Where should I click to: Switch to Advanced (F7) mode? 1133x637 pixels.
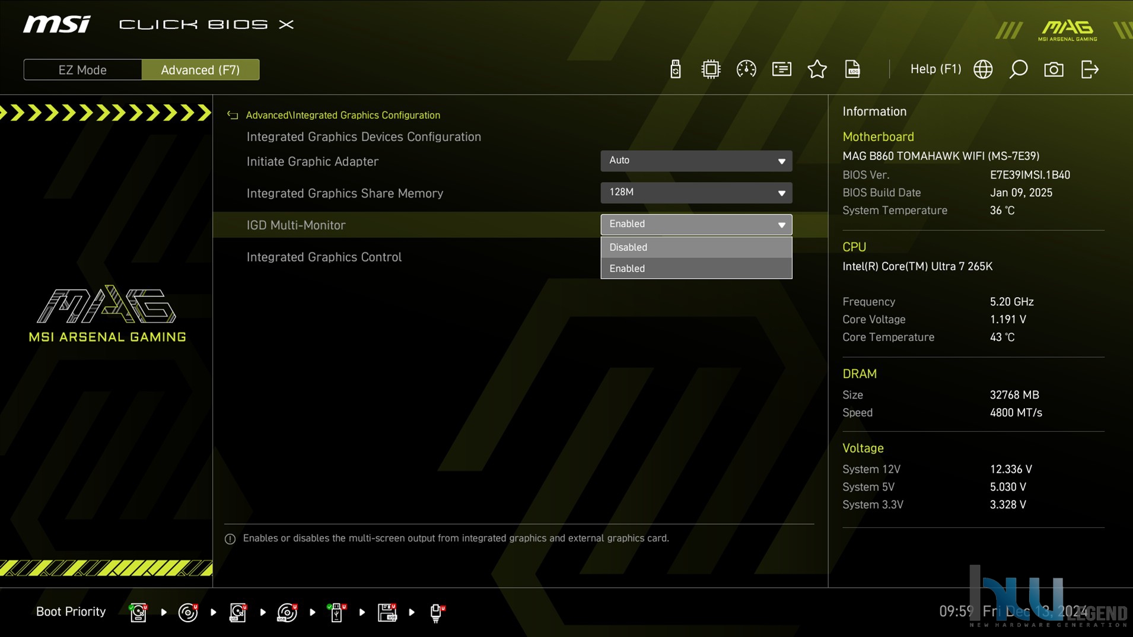200,69
